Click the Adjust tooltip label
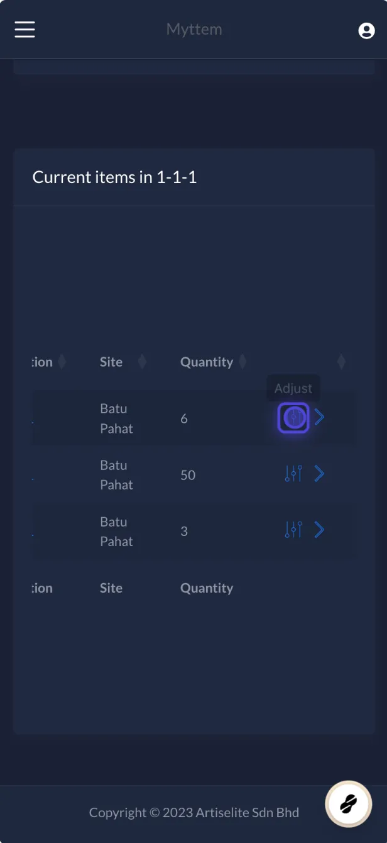 [x=293, y=388]
